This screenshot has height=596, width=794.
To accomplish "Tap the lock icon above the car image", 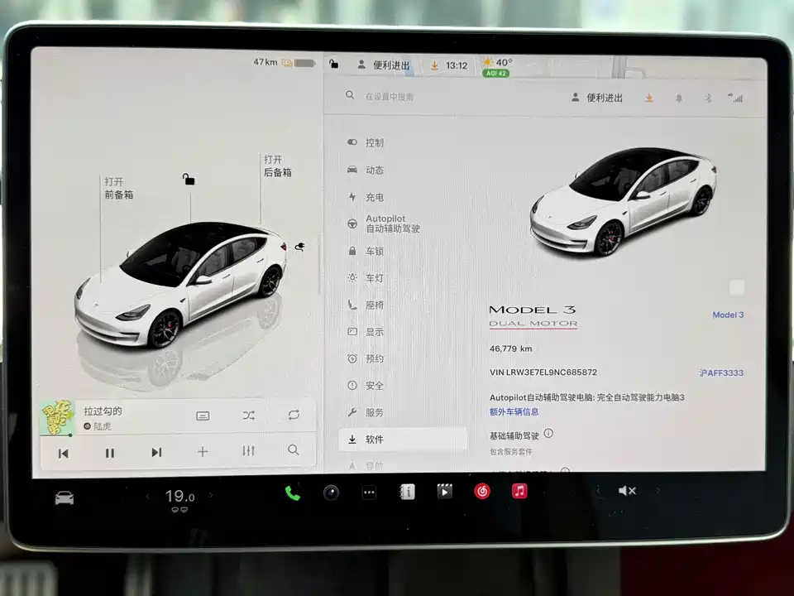I will point(189,179).
